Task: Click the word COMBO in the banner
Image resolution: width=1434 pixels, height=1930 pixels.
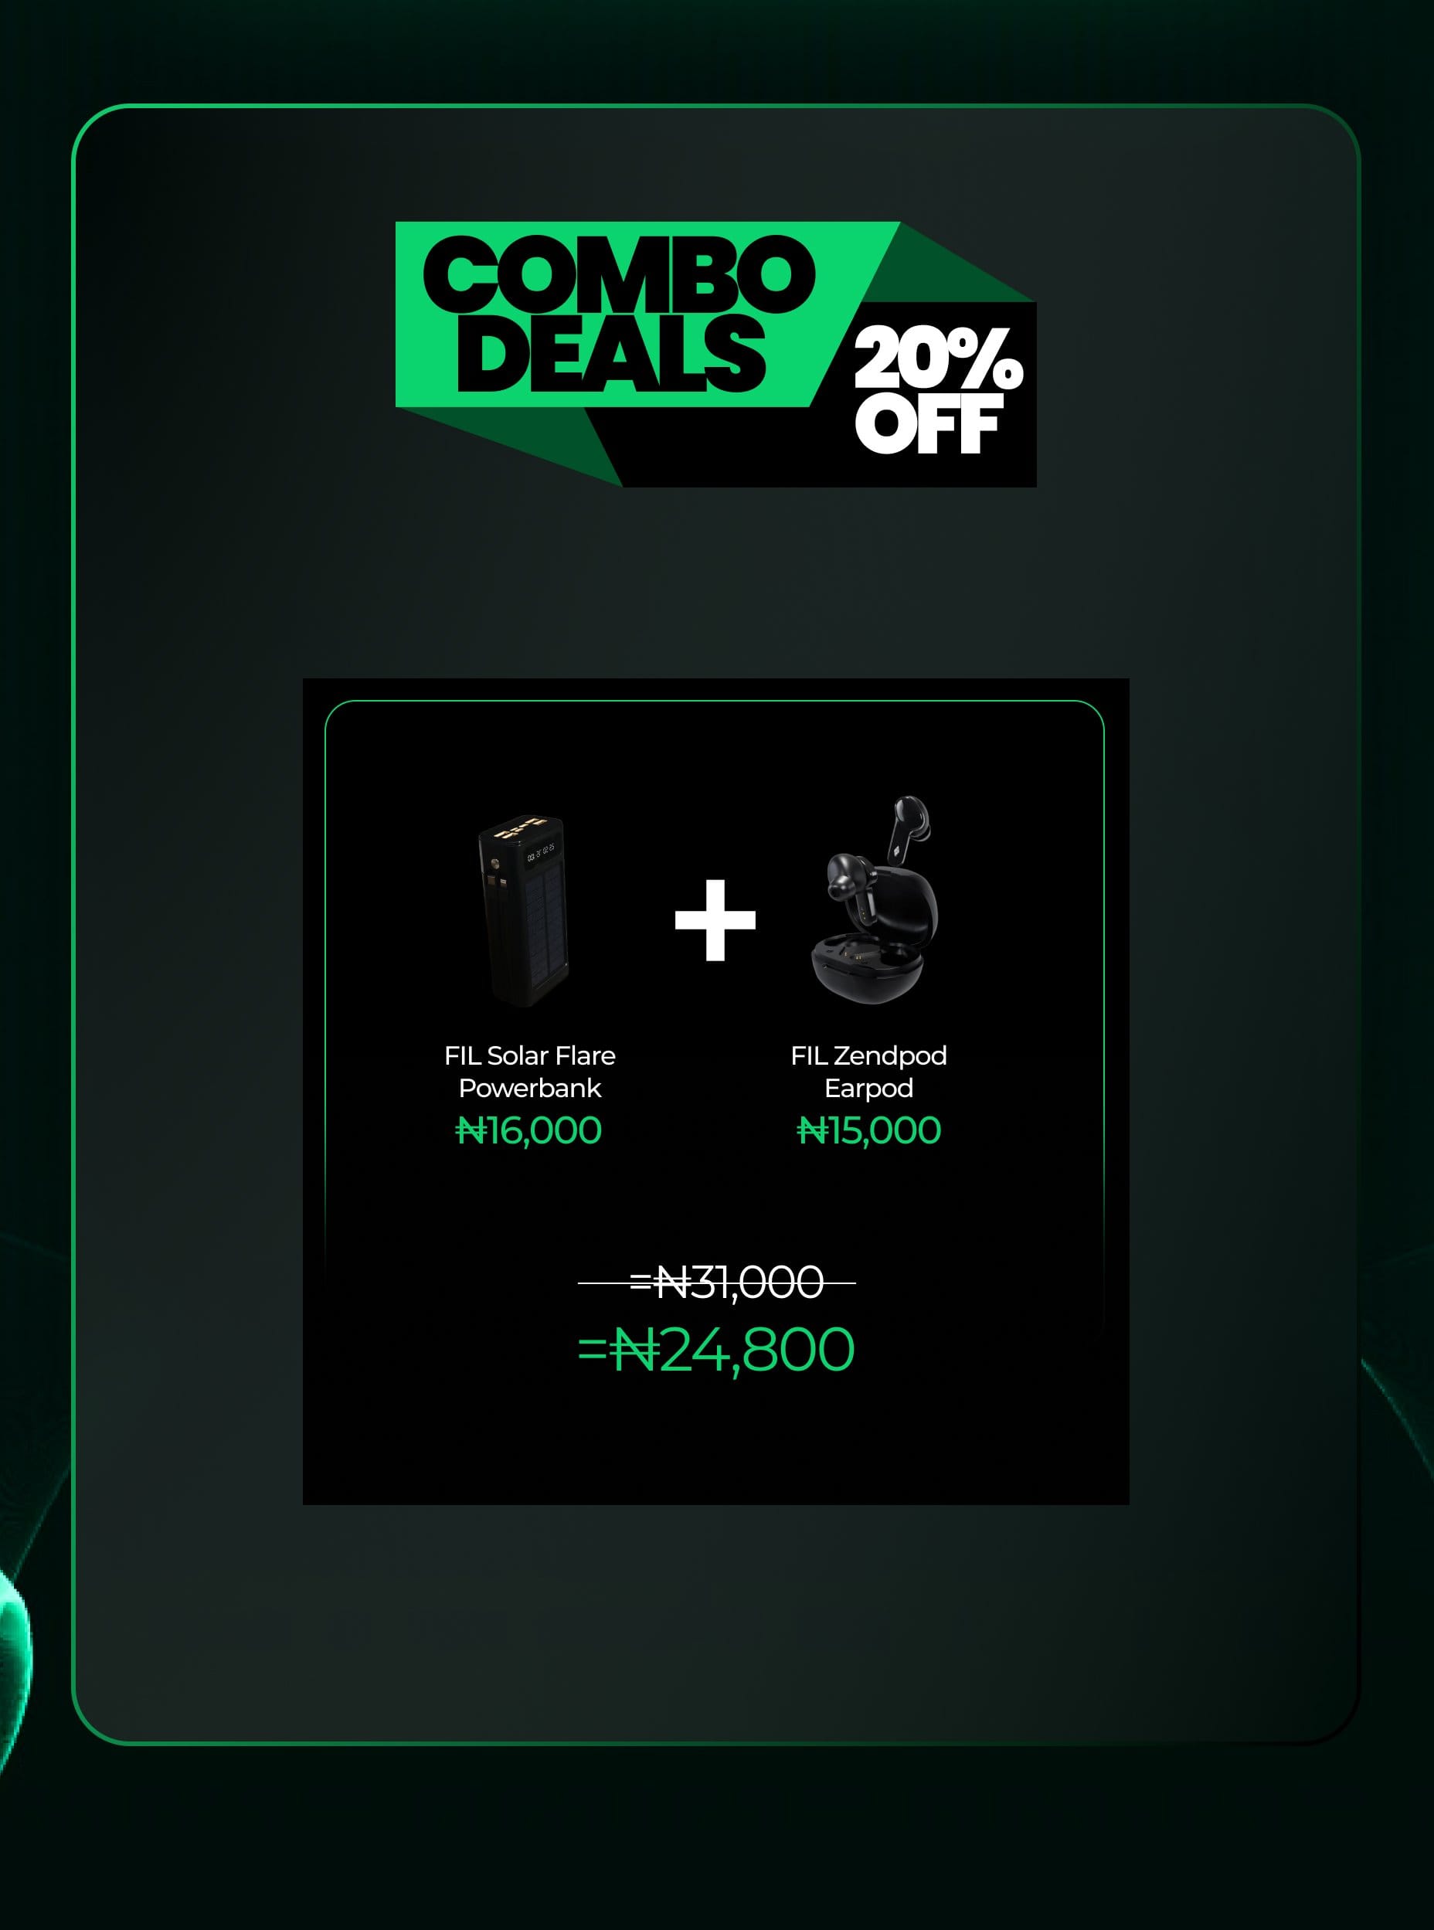Action: pyautogui.click(x=619, y=274)
